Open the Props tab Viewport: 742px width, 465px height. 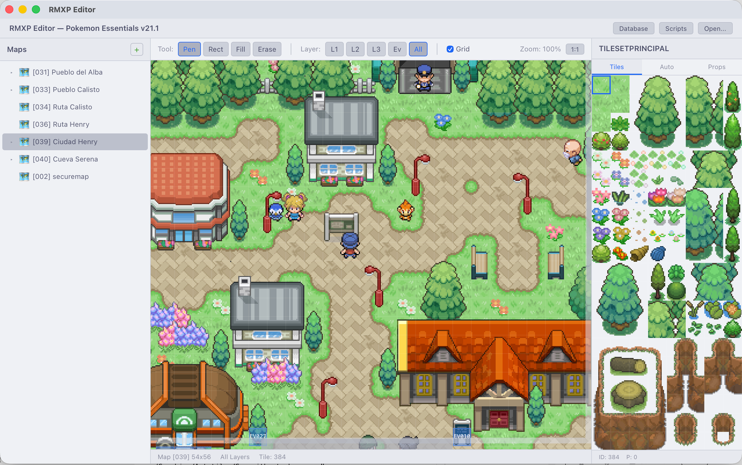pyautogui.click(x=716, y=67)
